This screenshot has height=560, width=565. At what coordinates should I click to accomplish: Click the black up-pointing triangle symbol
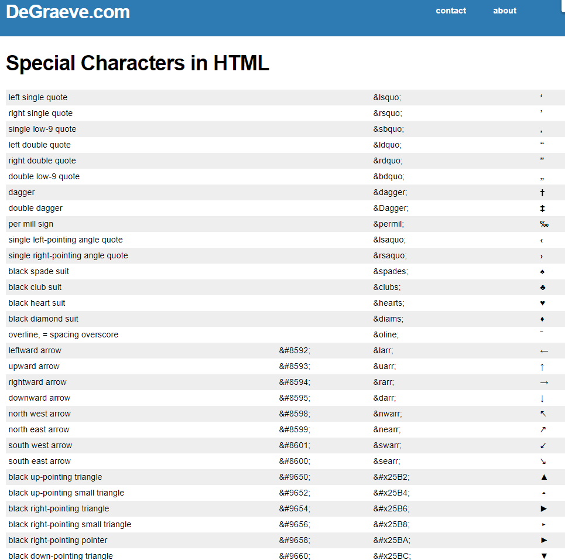(x=544, y=477)
